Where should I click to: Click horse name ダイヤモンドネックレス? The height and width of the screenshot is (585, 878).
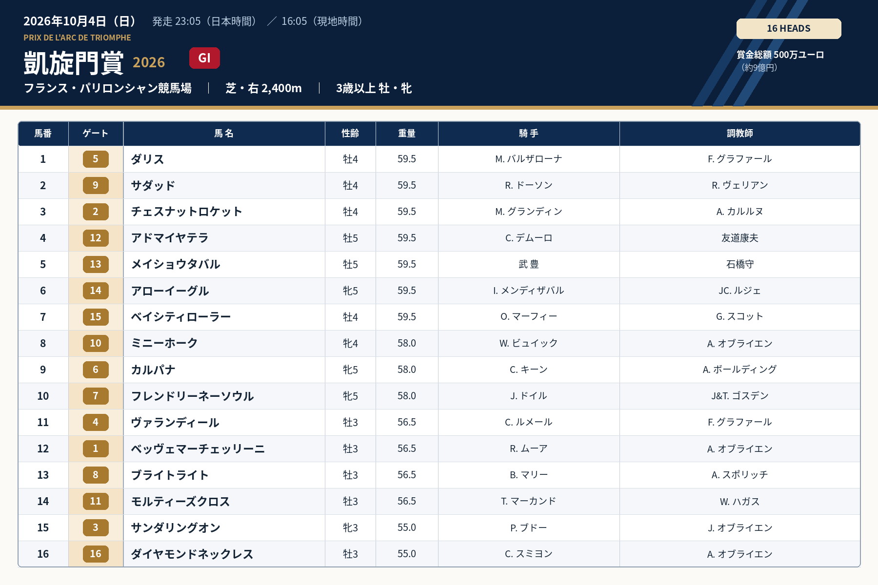click(x=192, y=554)
